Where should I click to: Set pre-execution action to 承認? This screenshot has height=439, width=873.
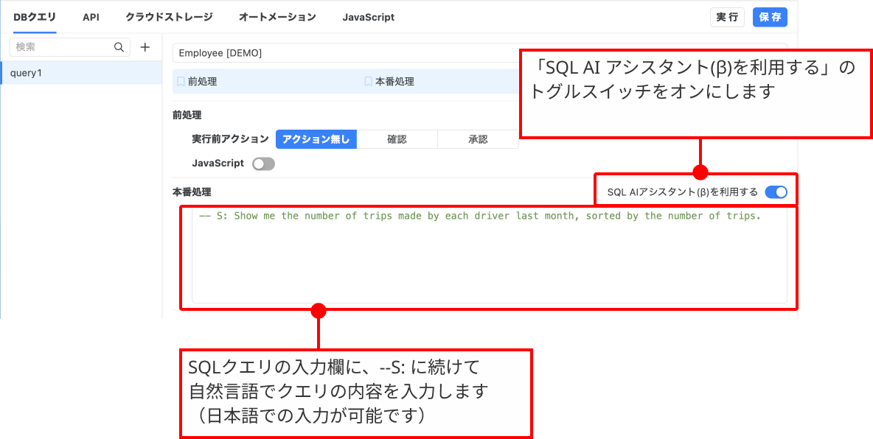(478, 139)
